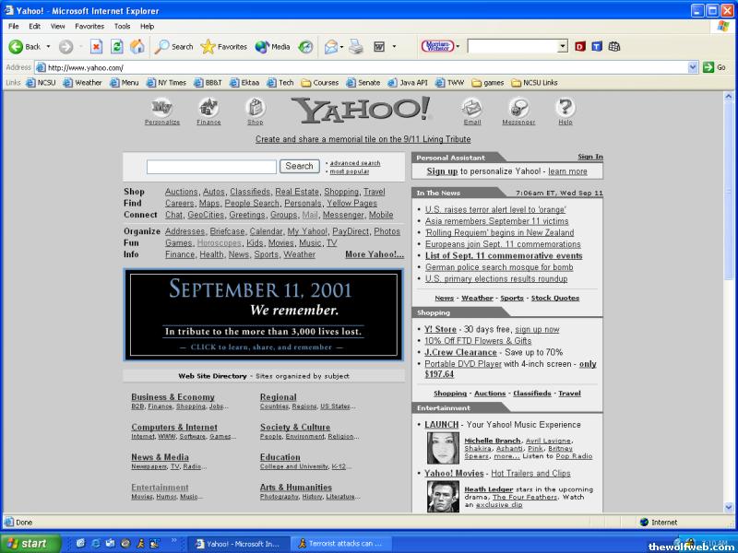Open the Merriam-Webster toolbar combo box dropdown
The width and height of the screenshot is (738, 553).
click(x=563, y=46)
